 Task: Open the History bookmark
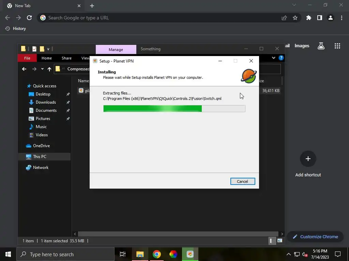click(x=16, y=29)
